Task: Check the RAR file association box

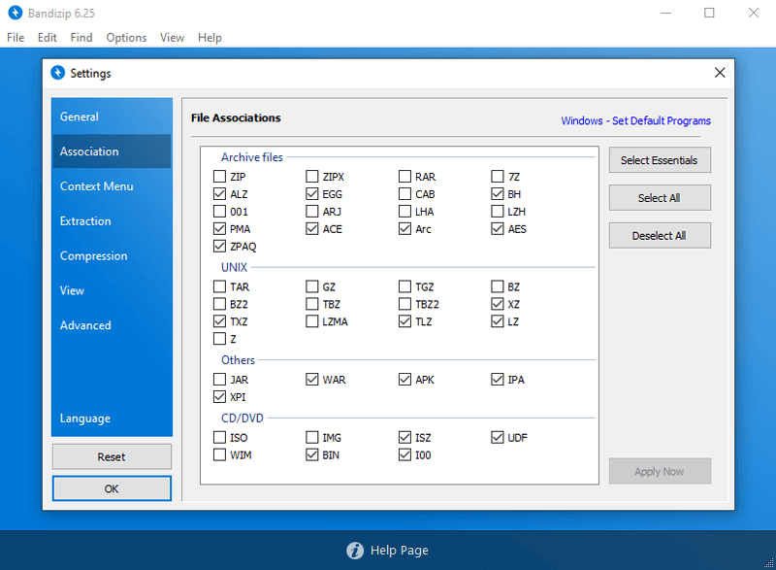Action: (404, 177)
